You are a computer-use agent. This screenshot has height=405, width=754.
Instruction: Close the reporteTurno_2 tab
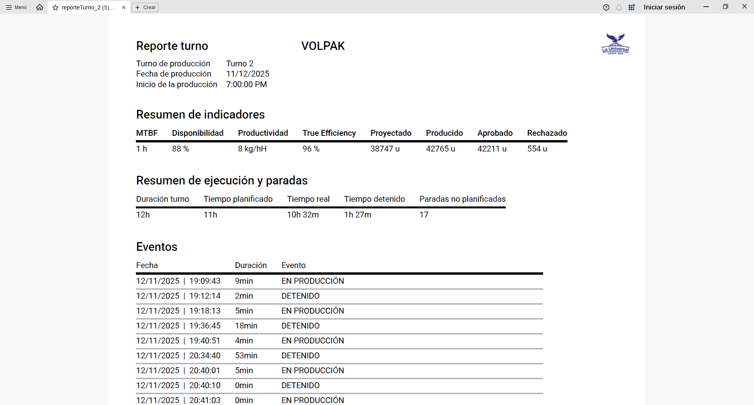(x=124, y=7)
